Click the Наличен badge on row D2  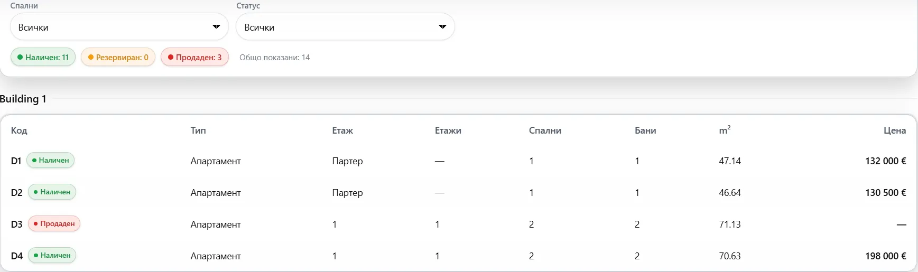[x=52, y=192]
